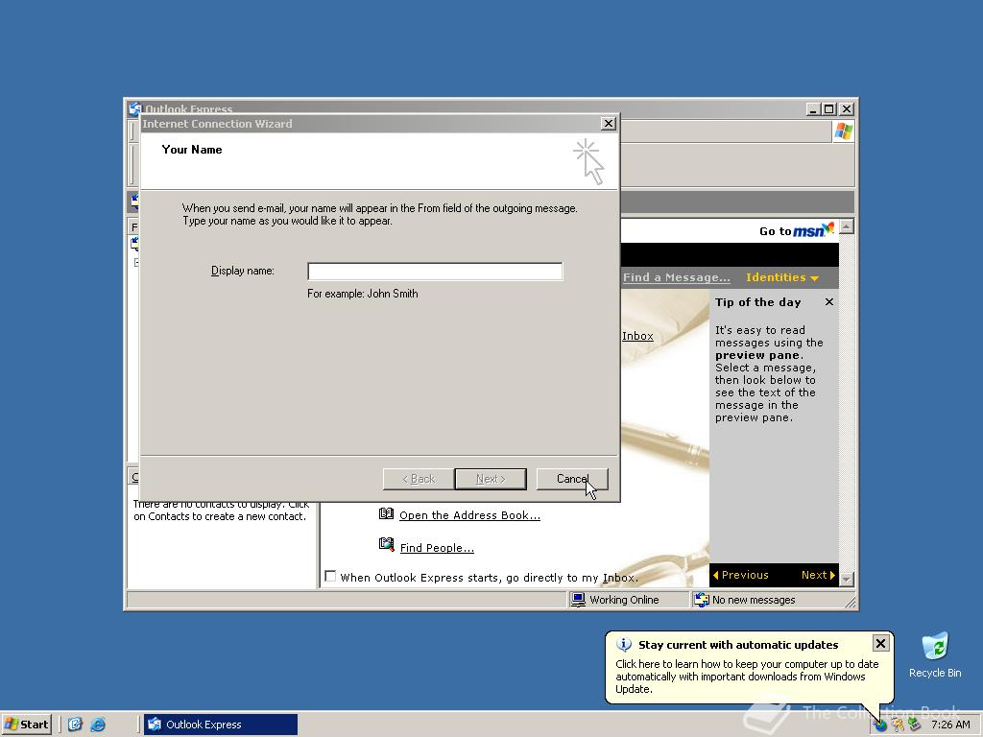Maximize the Outlook Express window

pyautogui.click(x=828, y=109)
